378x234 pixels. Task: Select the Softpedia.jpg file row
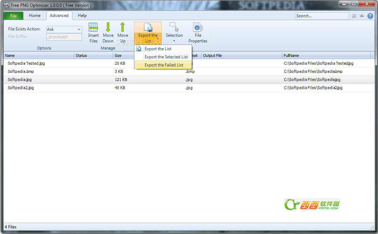pos(189,80)
